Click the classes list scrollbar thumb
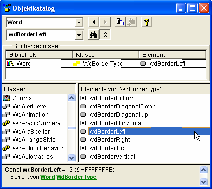This screenshot has width=212, height=189. click(72, 128)
